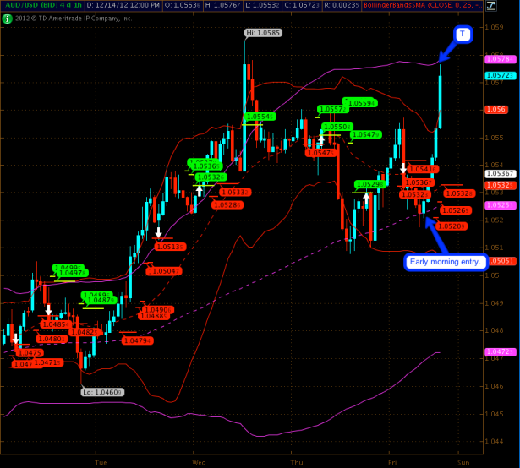Screen dimensions: 520x468
Task: Click the green 1.0559 signal label
Action: (x=363, y=102)
